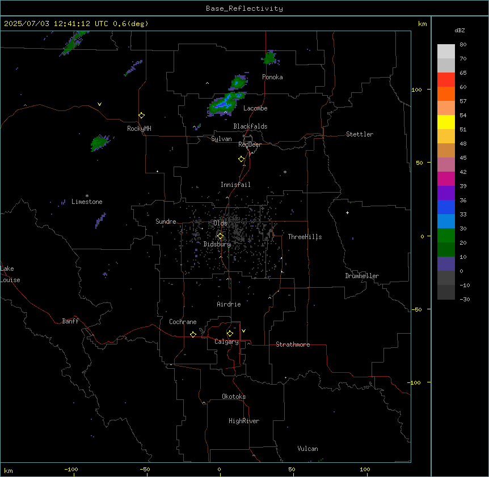Click the yellow V marker northwest of RockyMH
This screenshot has height=477, width=489.
[x=99, y=104]
